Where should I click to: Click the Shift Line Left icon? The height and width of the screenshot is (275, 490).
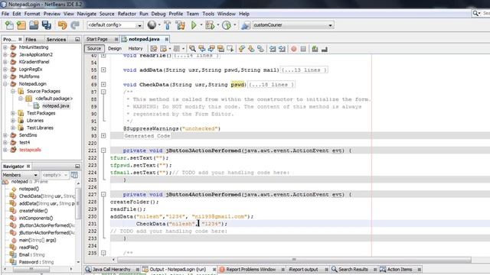(273, 49)
